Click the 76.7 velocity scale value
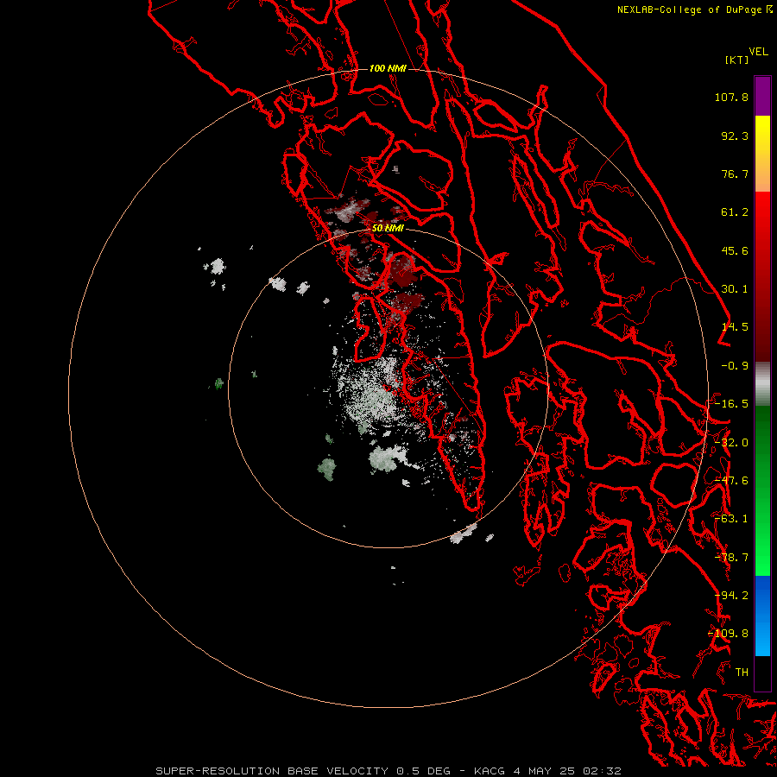 point(735,174)
